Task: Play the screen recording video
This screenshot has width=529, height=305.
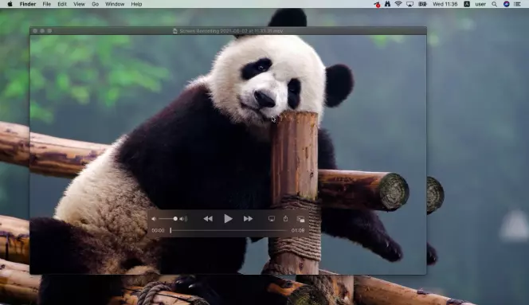Action: tap(228, 219)
